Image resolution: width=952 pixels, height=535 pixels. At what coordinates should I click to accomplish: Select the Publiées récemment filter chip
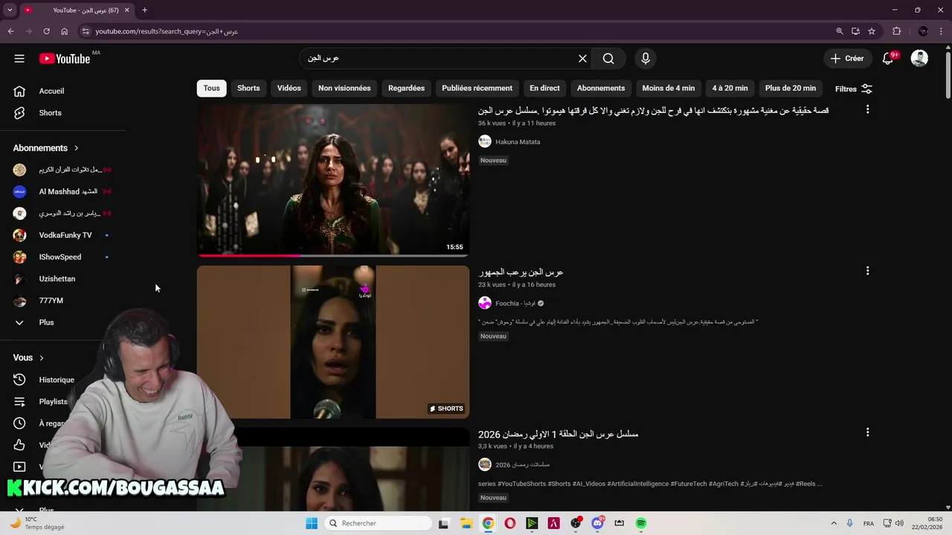point(477,88)
